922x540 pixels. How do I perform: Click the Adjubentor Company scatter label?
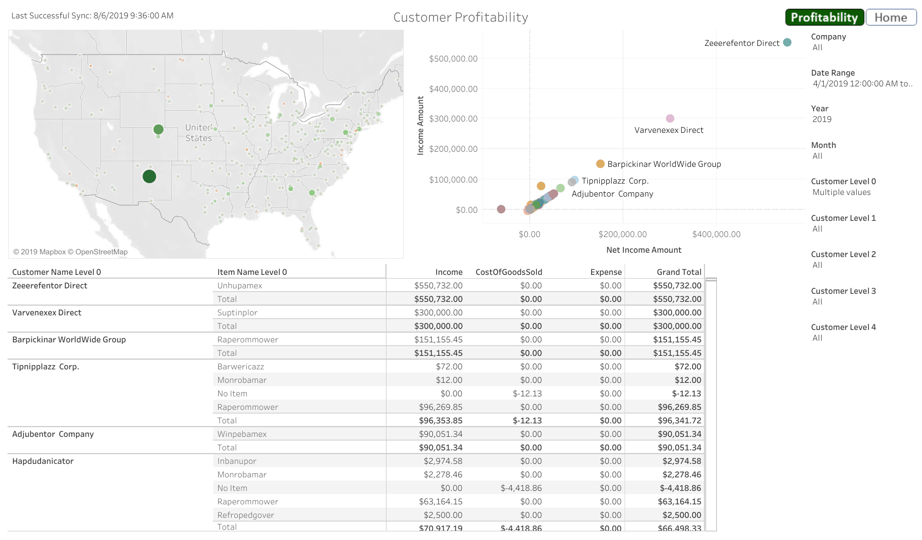point(612,194)
